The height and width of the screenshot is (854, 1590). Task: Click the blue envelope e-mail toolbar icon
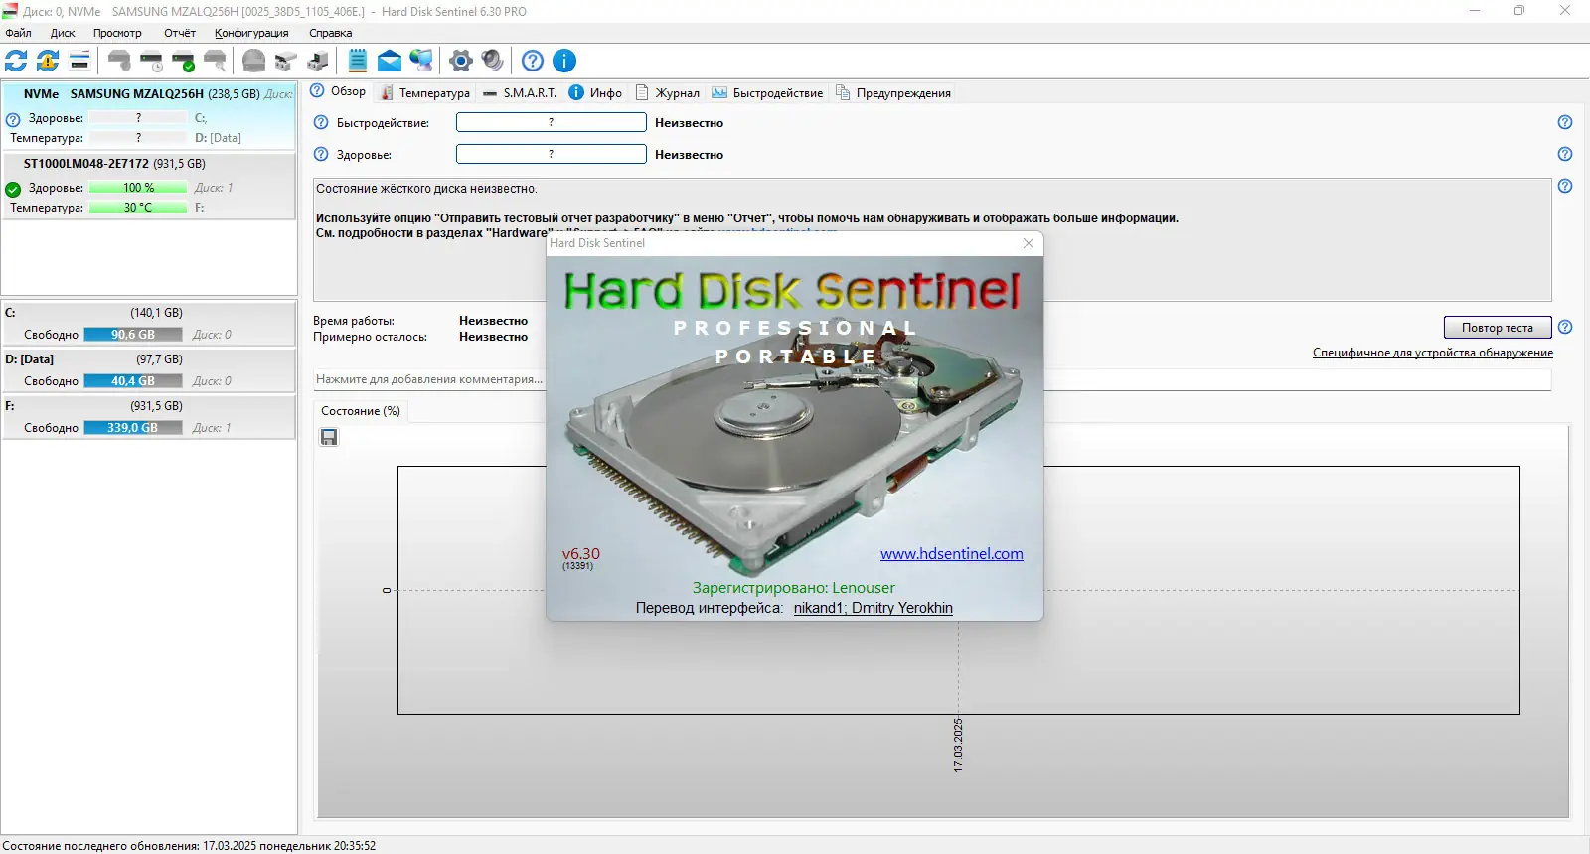pyautogui.click(x=390, y=61)
